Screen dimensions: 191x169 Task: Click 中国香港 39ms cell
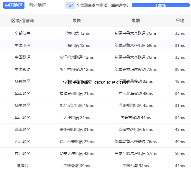click(77, 165)
